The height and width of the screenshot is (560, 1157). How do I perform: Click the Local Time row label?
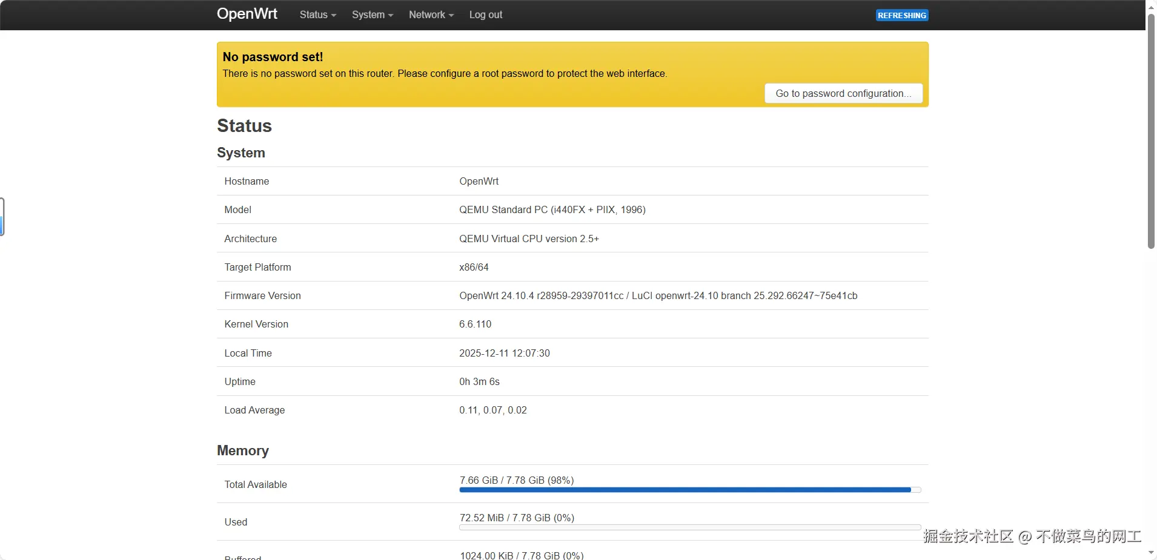click(248, 353)
